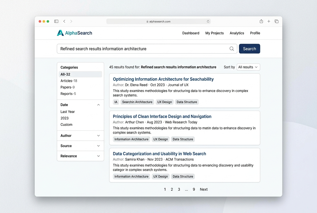Expand the Source filter section
The image size is (317, 213).
tap(98, 146)
